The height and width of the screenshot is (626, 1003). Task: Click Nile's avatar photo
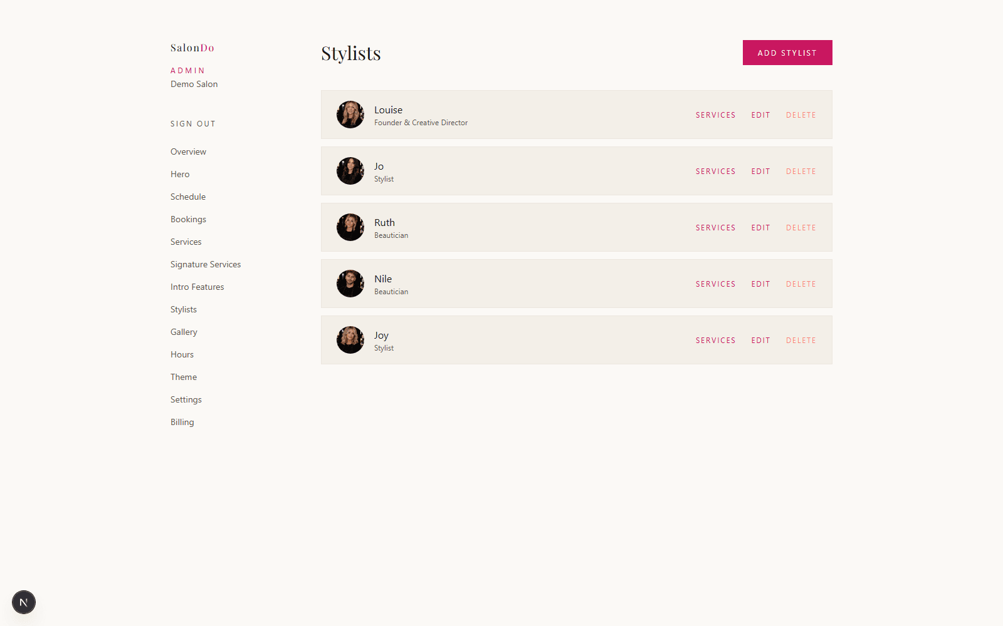point(350,284)
